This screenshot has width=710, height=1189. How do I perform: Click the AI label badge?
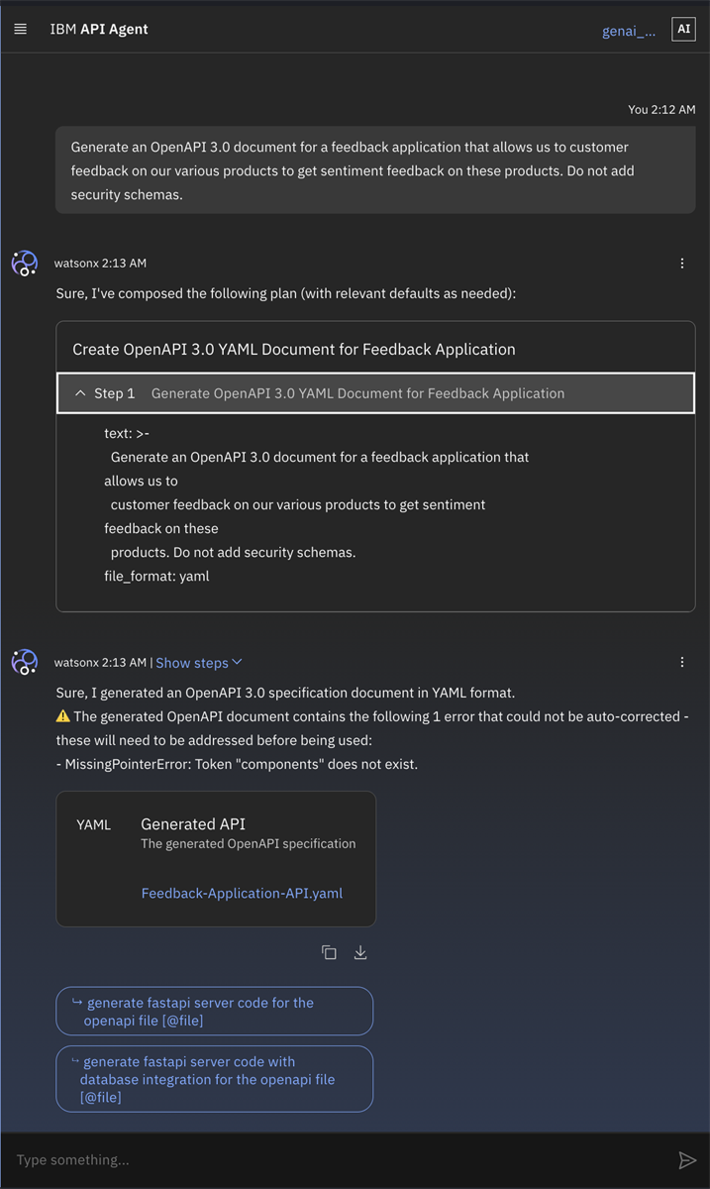tap(683, 30)
